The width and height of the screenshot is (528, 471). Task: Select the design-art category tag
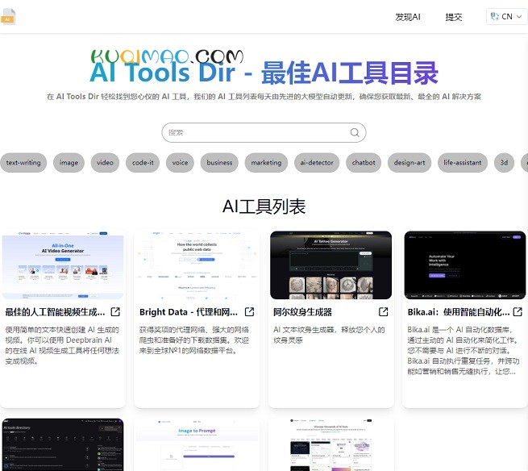pos(410,162)
